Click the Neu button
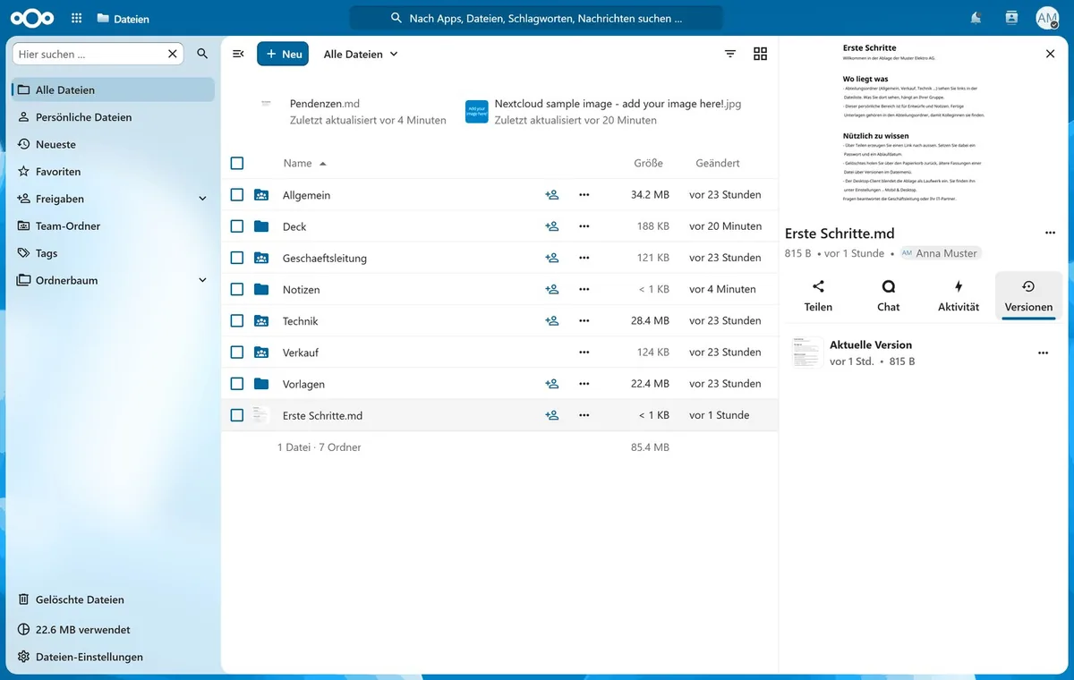The image size is (1074, 680). 283,54
